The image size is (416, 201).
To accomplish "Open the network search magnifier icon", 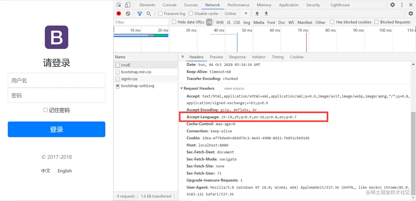I will click(149, 13).
